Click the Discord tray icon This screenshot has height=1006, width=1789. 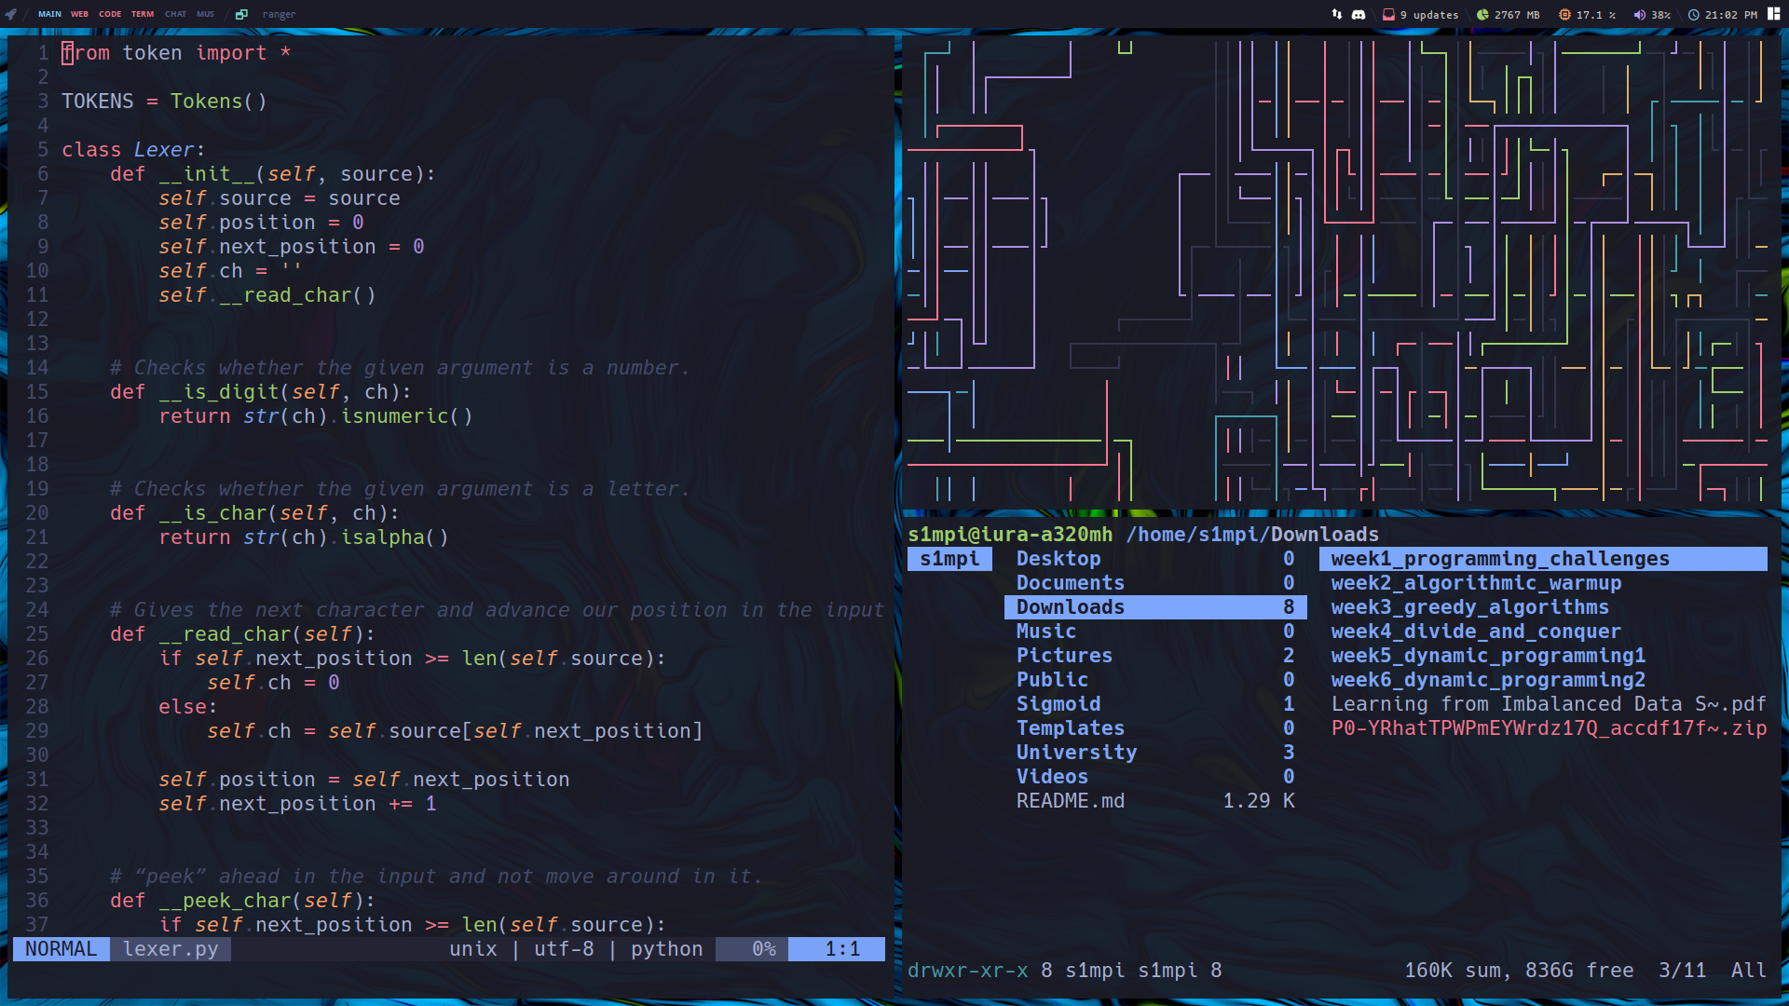tap(1359, 14)
